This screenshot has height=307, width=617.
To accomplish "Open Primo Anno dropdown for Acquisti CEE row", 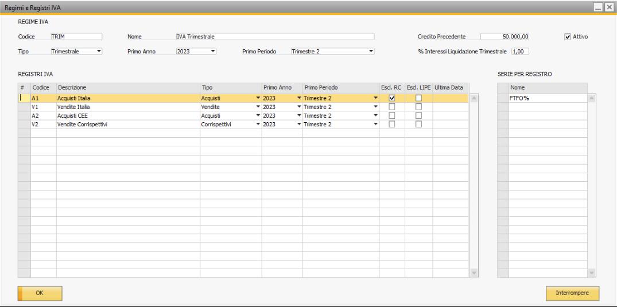I will coord(299,115).
